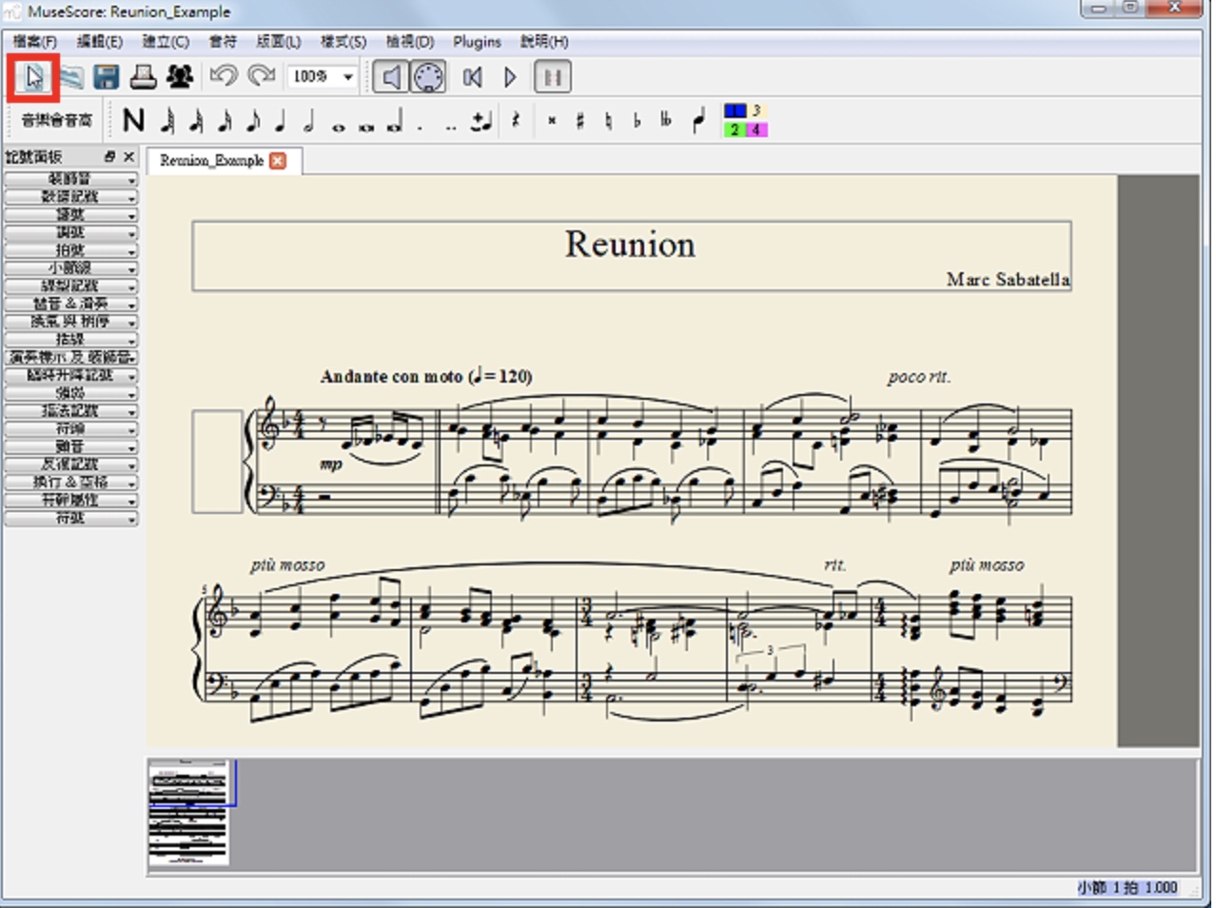Click the tie icon in the note toolbar
The image size is (1216, 908).
click(x=481, y=121)
